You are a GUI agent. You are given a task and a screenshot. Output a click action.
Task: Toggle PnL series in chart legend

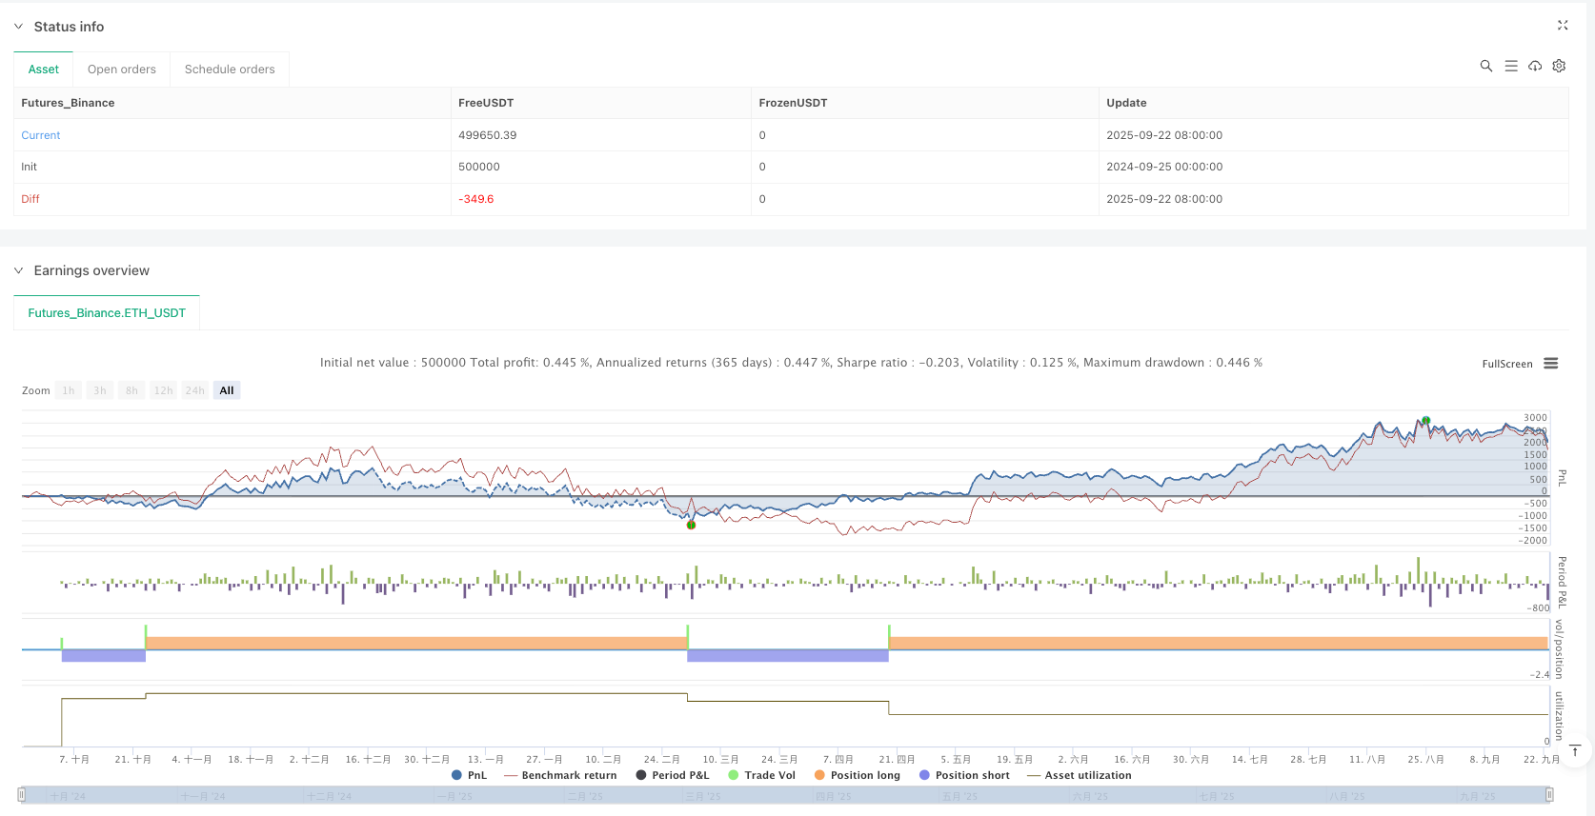click(469, 775)
